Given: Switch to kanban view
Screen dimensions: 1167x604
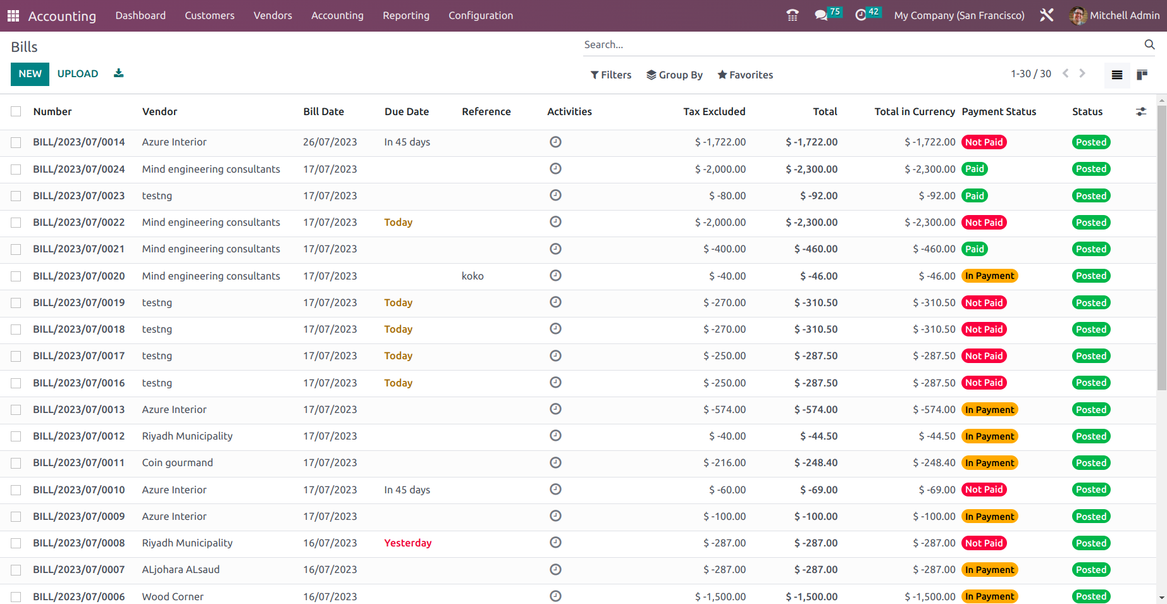Looking at the screenshot, I should 1142,75.
